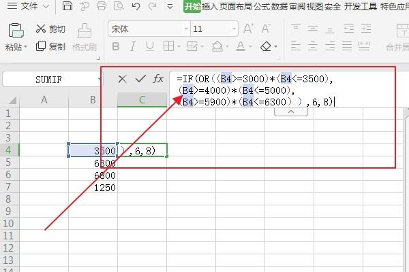Open the 视图 ribbon tab

coord(314,6)
